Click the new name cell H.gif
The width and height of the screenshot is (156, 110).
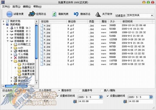71,50
